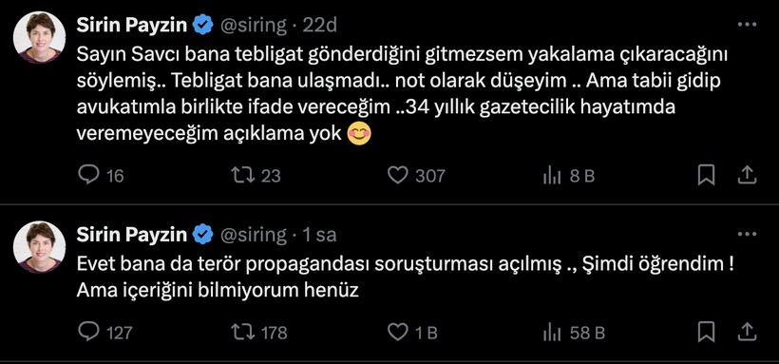Share the terör propagandası tweet
Screen dimensions: 779x364
(749, 332)
